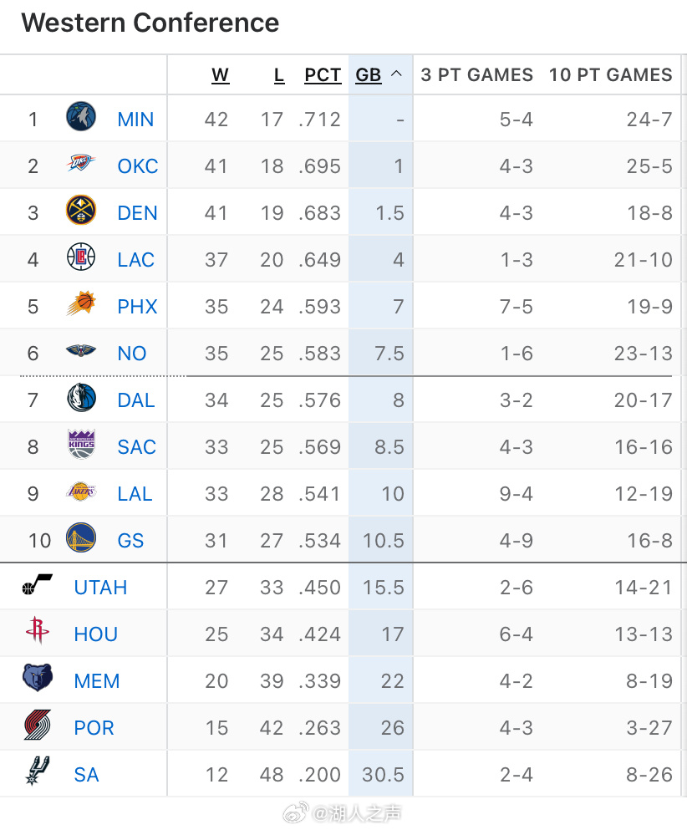Image resolution: width=687 pixels, height=830 pixels.
Task: Select the 10 PT GAMES column header
Action: coord(611,74)
